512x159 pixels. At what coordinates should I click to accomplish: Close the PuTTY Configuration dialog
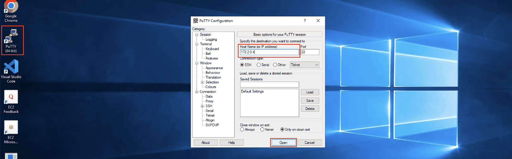pyautogui.click(x=318, y=21)
